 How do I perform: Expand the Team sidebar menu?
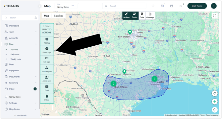(x=21, y=32)
